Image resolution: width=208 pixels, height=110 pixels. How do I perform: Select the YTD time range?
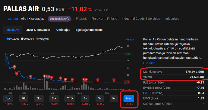[70, 99]
